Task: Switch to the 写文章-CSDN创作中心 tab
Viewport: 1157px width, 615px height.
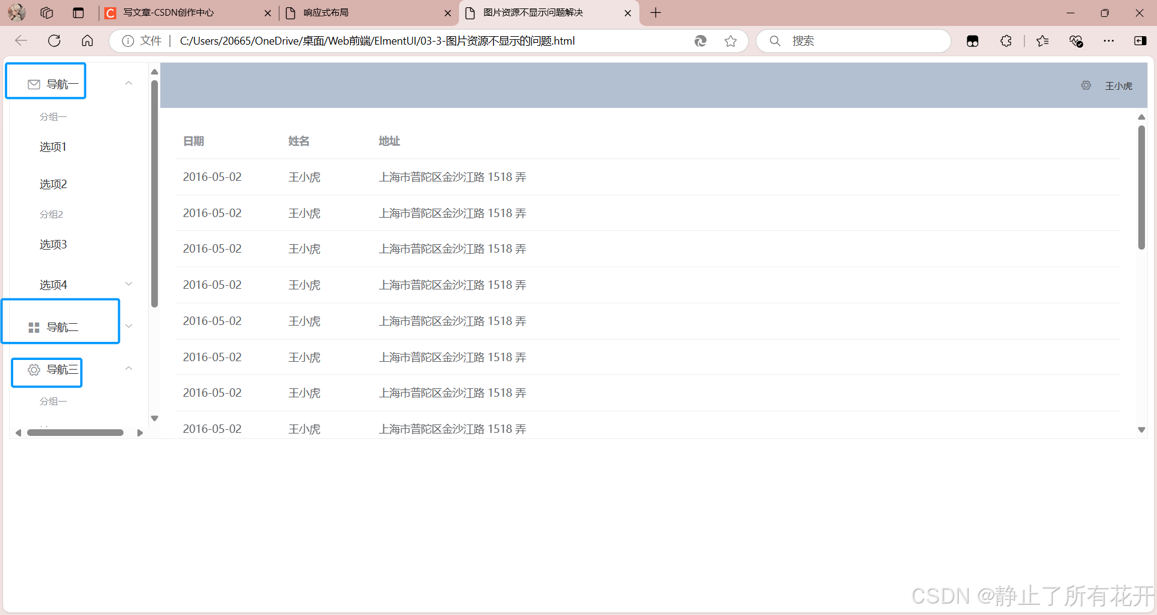Action: (188, 13)
